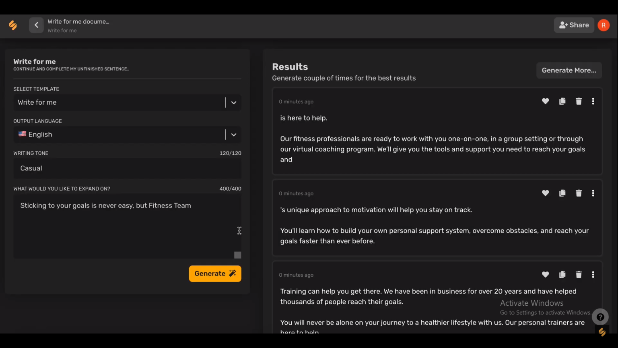Trash the 'unique approach to motivation' result
Screen dimensions: 618x348
click(579, 193)
